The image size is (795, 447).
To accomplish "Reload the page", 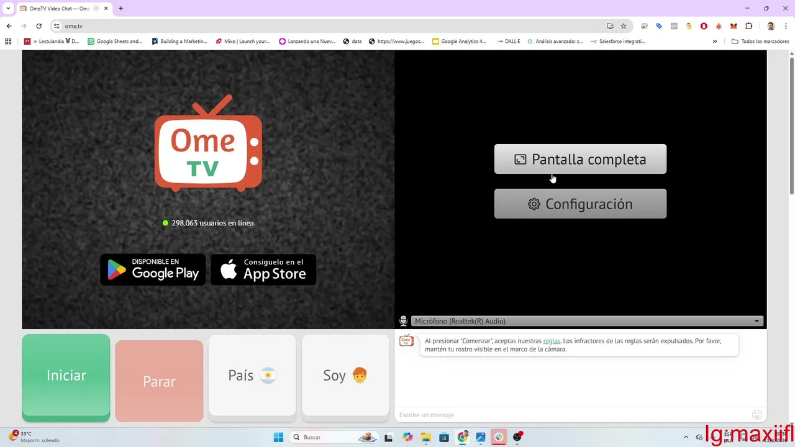I will click(39, 26).
